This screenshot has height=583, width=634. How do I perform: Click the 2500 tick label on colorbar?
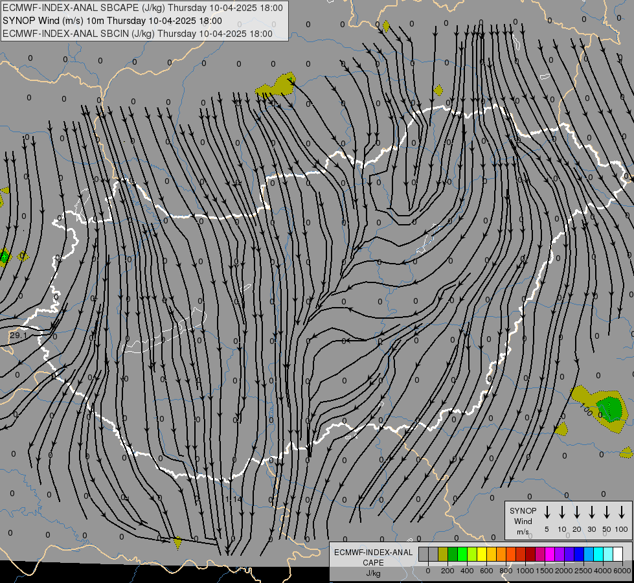click(583, 571)
